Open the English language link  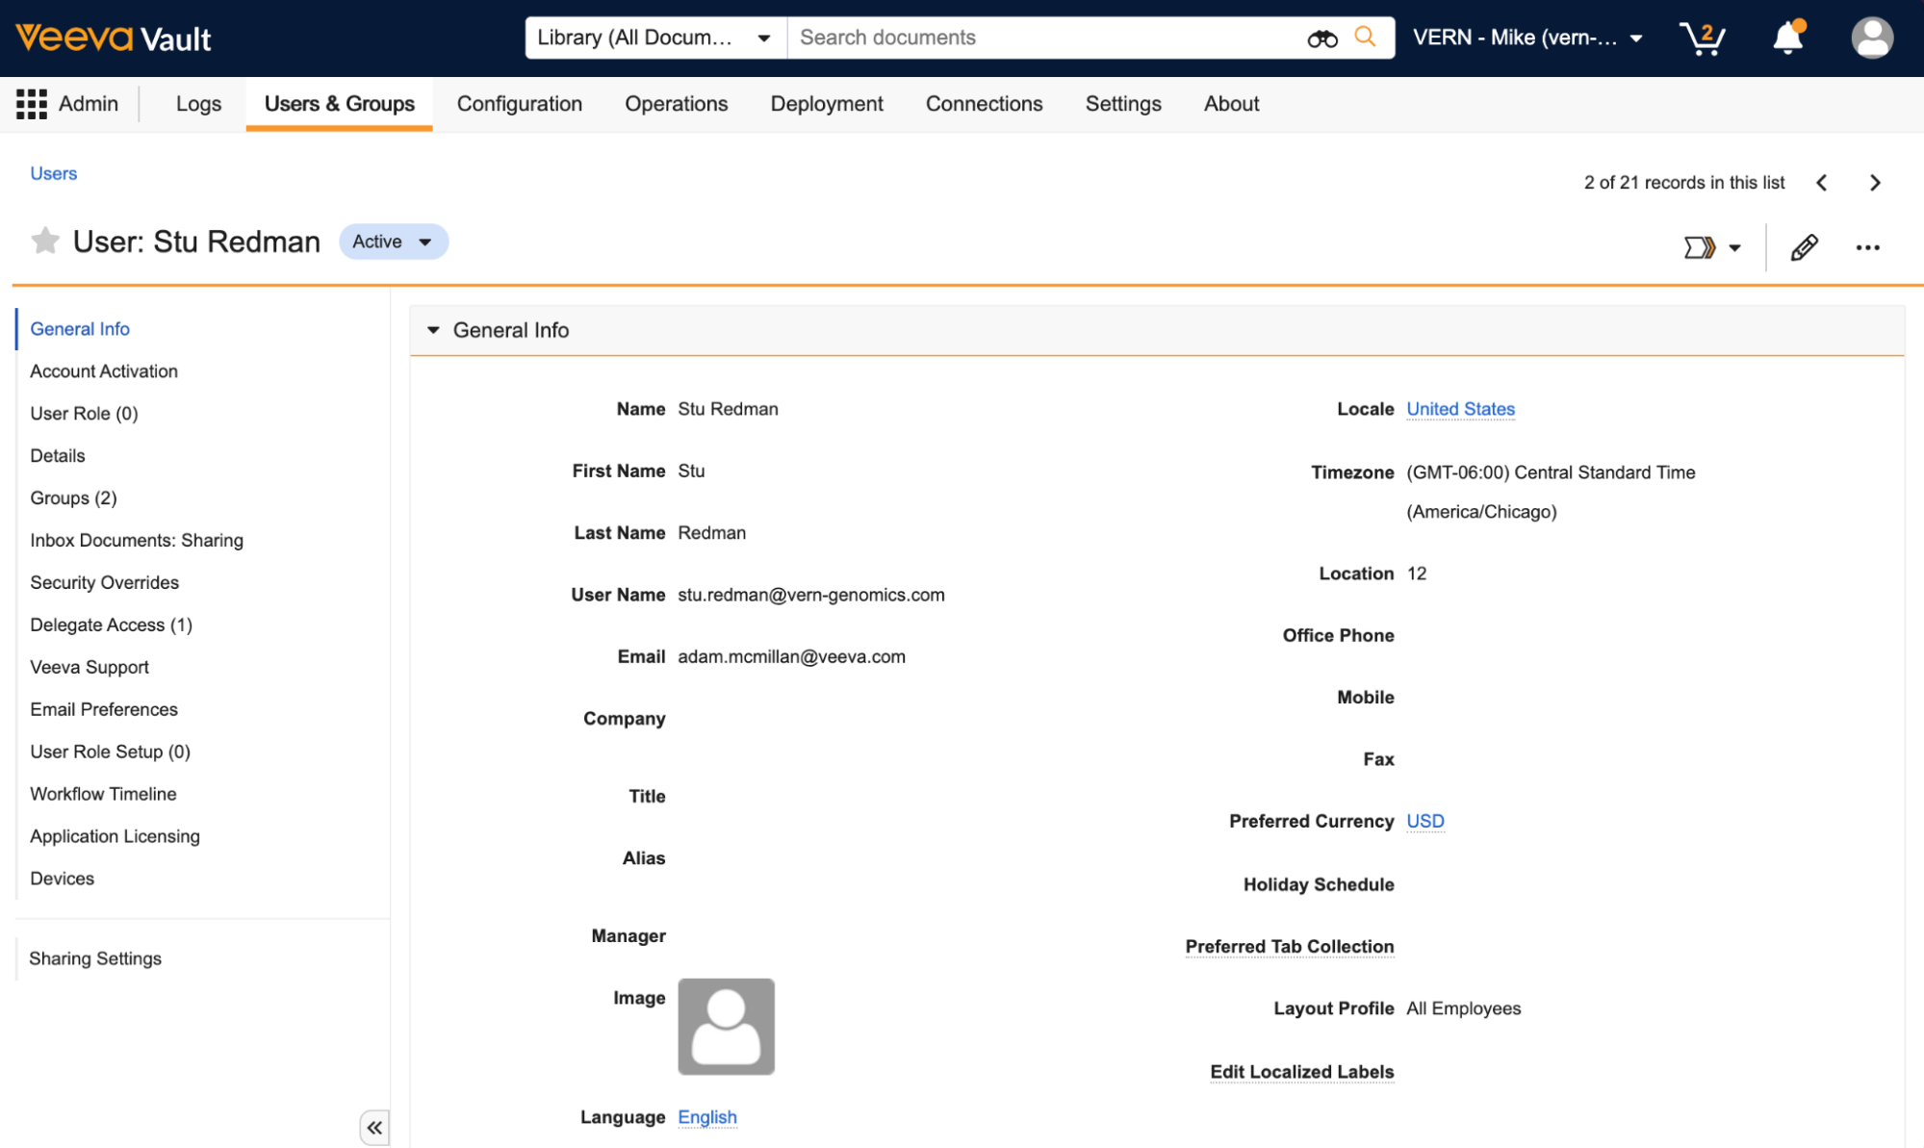coord(707,1116)
